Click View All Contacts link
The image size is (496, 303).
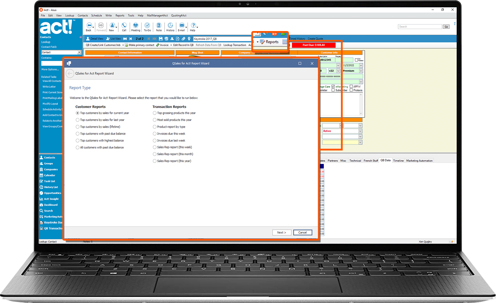coord(52,81)
